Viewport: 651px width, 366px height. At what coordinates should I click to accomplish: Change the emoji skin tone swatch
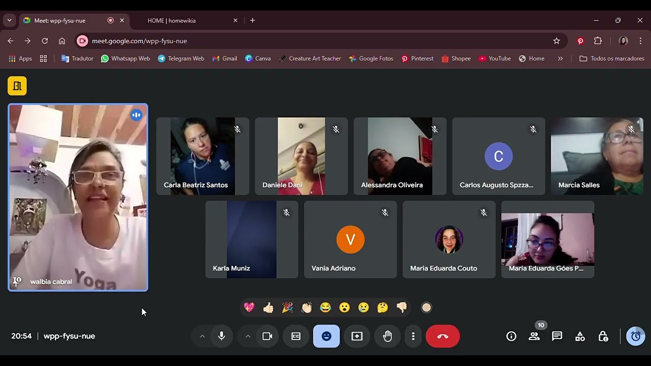click(427, 308)
